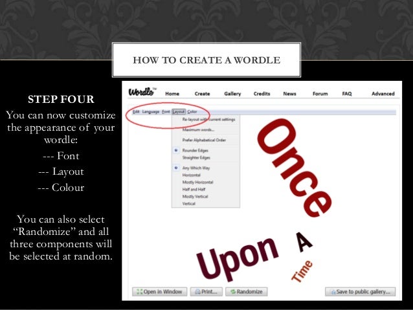Click the Print printer icon button
This screenshot has height=310, width=413.
coord(206,292)
